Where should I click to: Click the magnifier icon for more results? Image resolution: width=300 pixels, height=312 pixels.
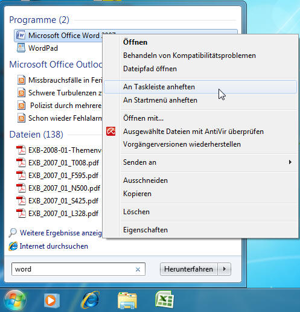tap(13, 232)
